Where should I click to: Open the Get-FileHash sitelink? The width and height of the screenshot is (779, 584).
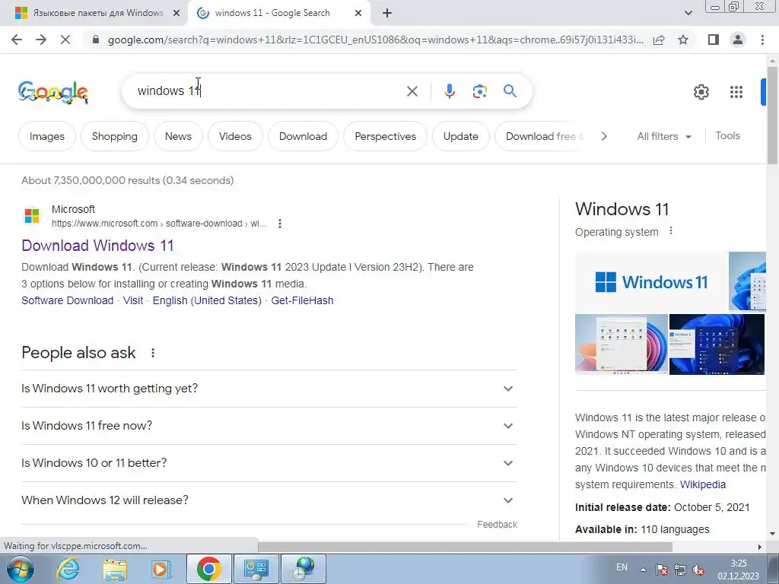pos(302,300)
